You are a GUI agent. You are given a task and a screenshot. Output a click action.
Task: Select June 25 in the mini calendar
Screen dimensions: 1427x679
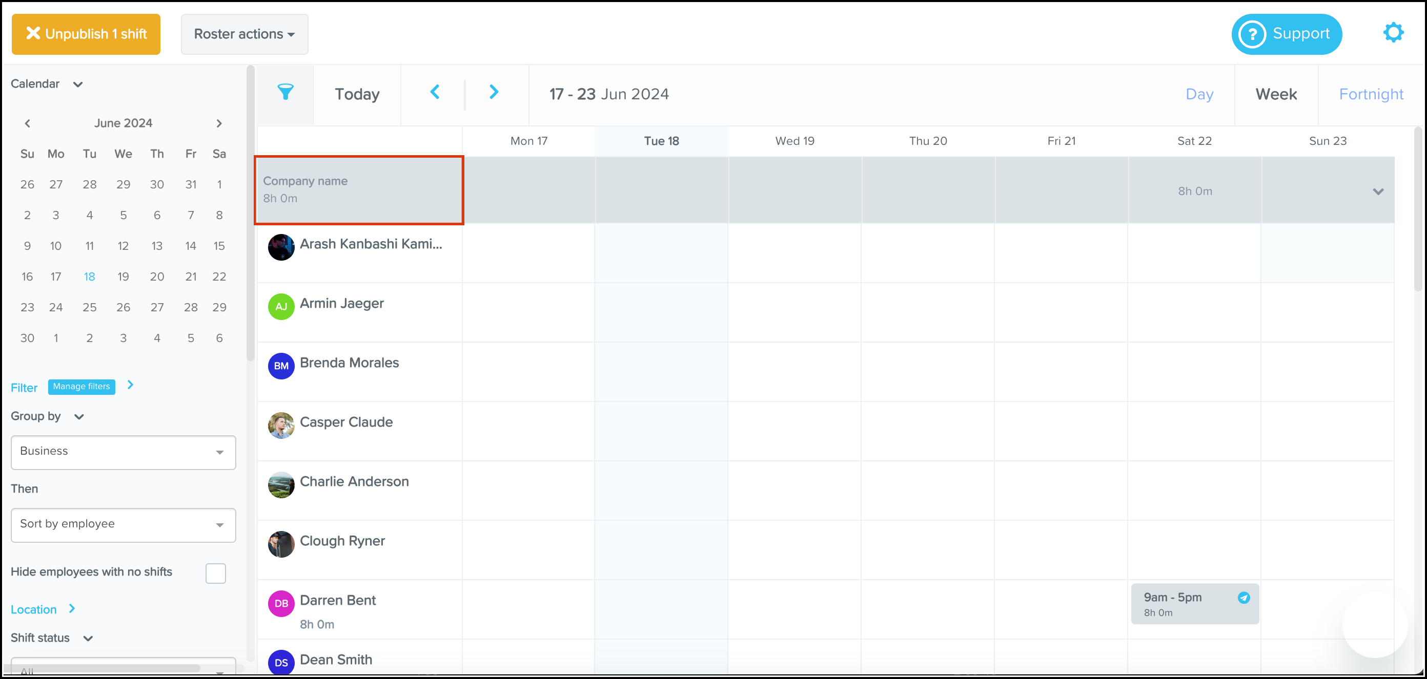click(x=89, y=307)
